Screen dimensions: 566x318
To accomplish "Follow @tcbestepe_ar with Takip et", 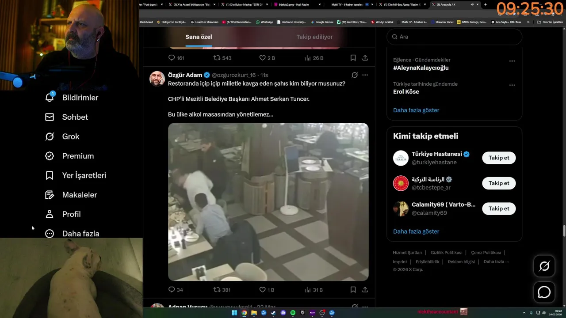I will [x=499, y=183].
